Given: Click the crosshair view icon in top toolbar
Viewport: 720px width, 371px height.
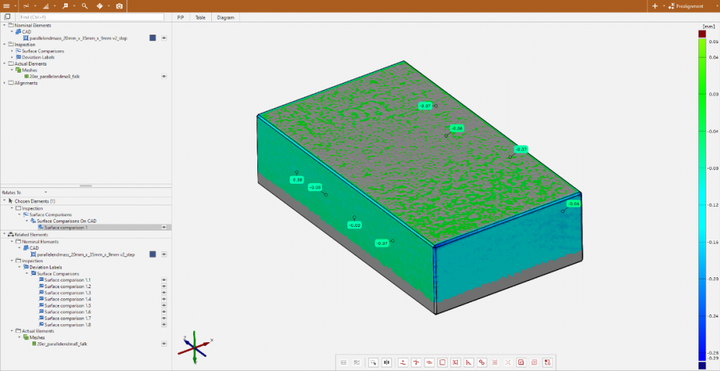Looking at the screenshot, I should 100,6.
